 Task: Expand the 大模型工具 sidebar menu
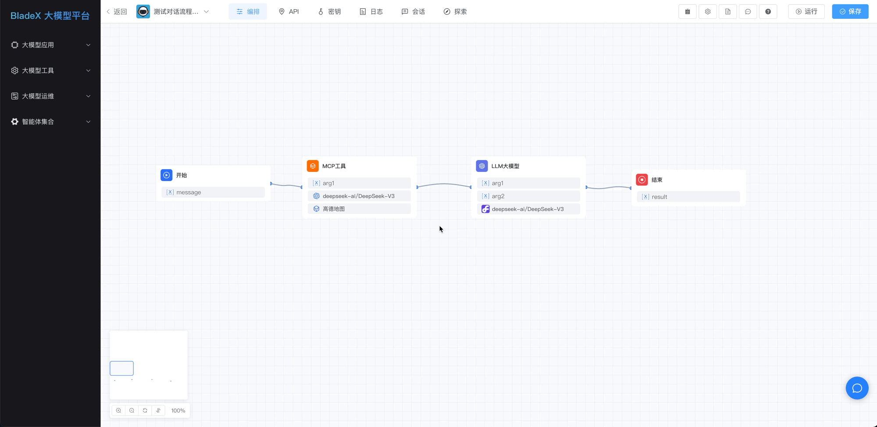point(50,71)
